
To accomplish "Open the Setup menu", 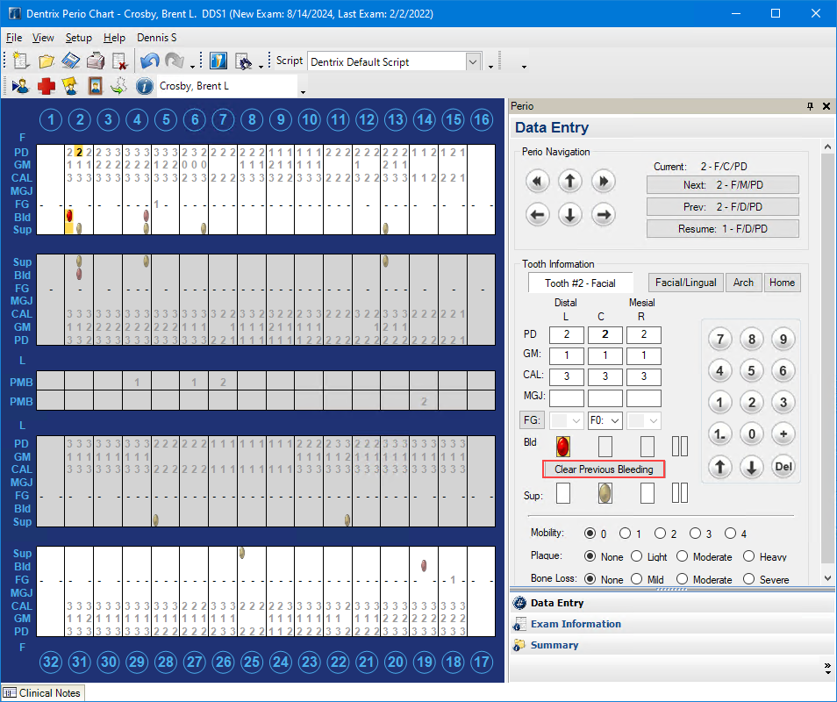I will (78, 38).
